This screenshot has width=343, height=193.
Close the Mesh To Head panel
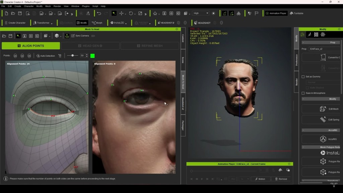click(177, 29)
